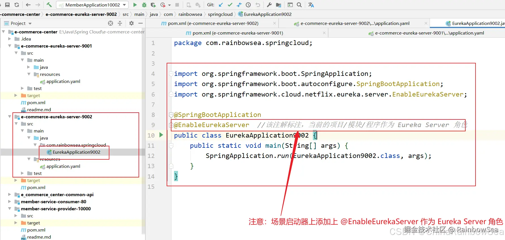Open application.yaml under eureka-server-9002 resources

60,166
